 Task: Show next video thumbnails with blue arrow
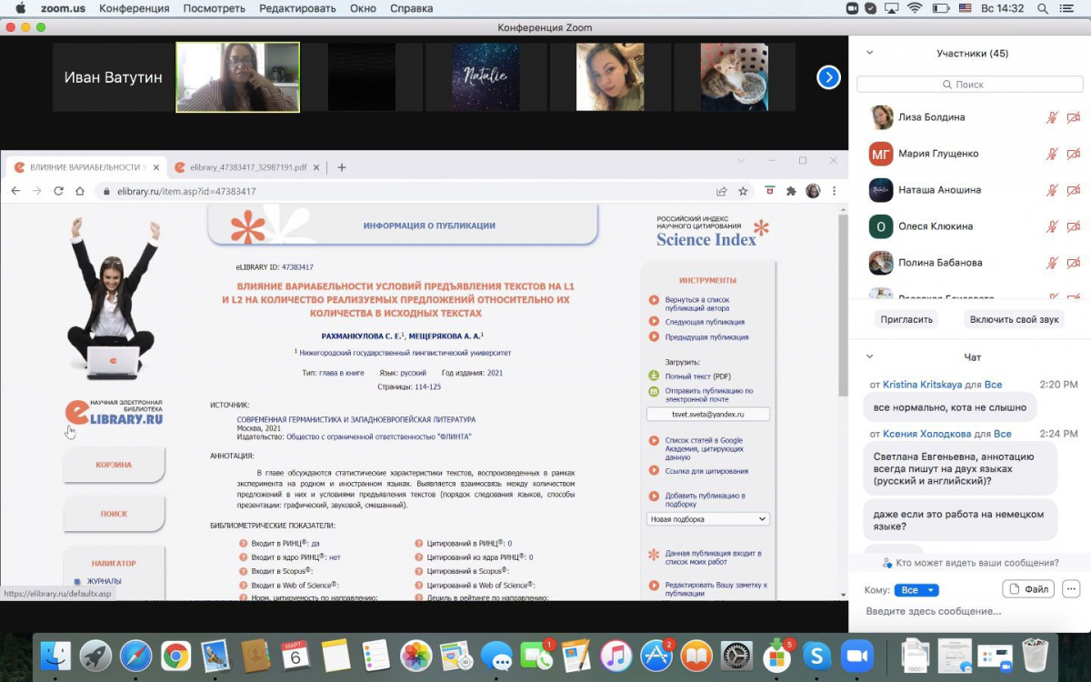point(828,77)
